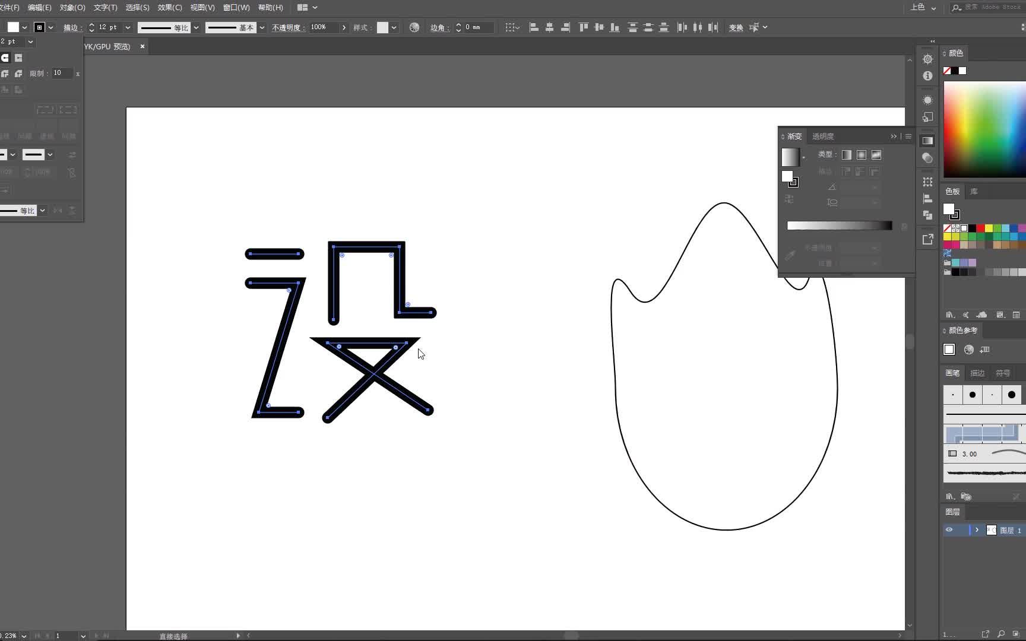Select isolate selected object icon
This screenshot has height=641, width=1026.
[754, 27]
